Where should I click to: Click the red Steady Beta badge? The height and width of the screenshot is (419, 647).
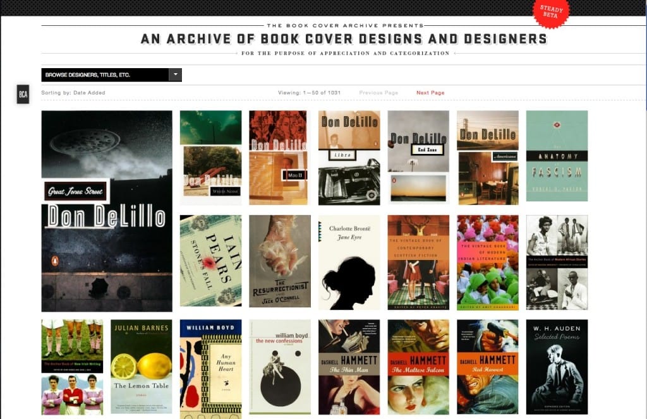tap(551, 12)
